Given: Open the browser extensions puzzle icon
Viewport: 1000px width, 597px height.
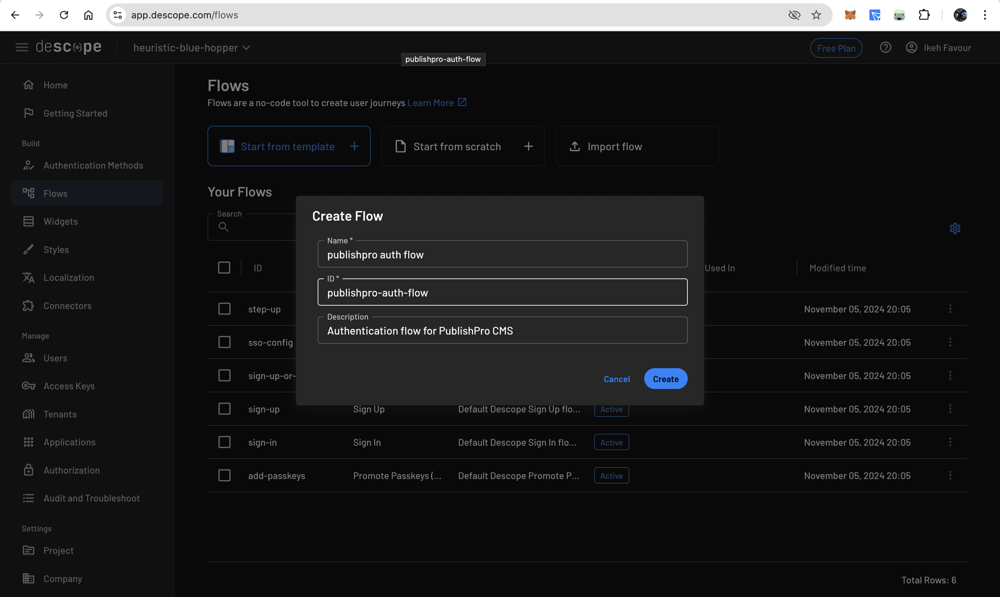Looking at the screenshot, I should [924, 15].
